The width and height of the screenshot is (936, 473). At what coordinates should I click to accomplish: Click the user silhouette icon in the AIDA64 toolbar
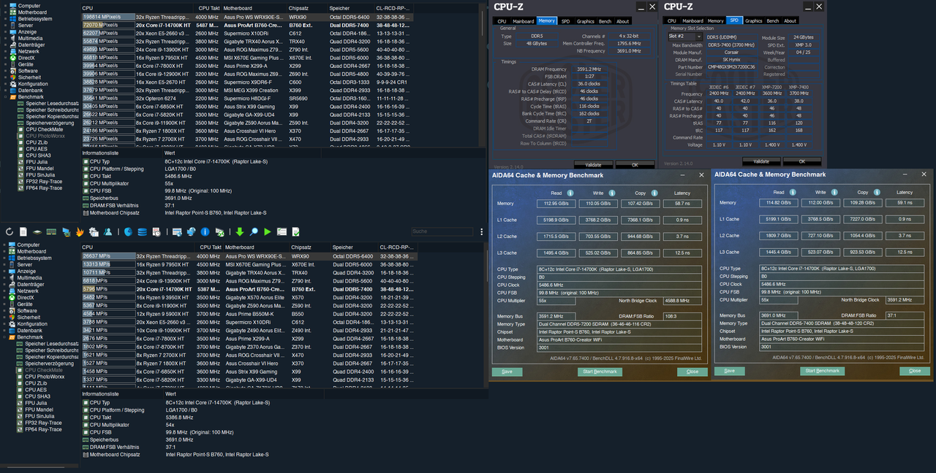point(107,232)
